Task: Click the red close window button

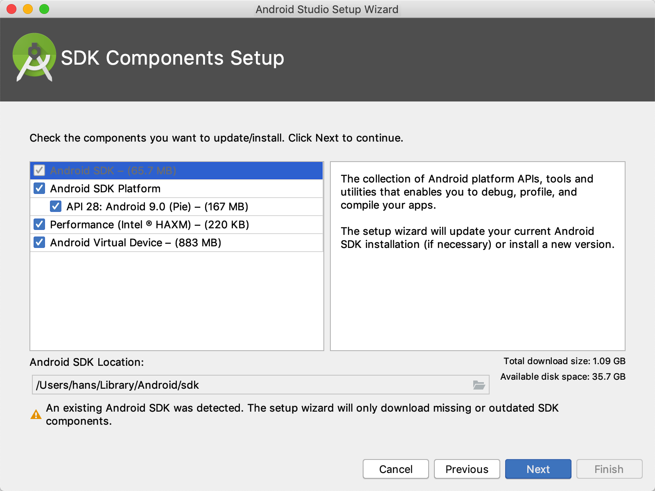Action: pyautogui.click(x=11, y=9)
